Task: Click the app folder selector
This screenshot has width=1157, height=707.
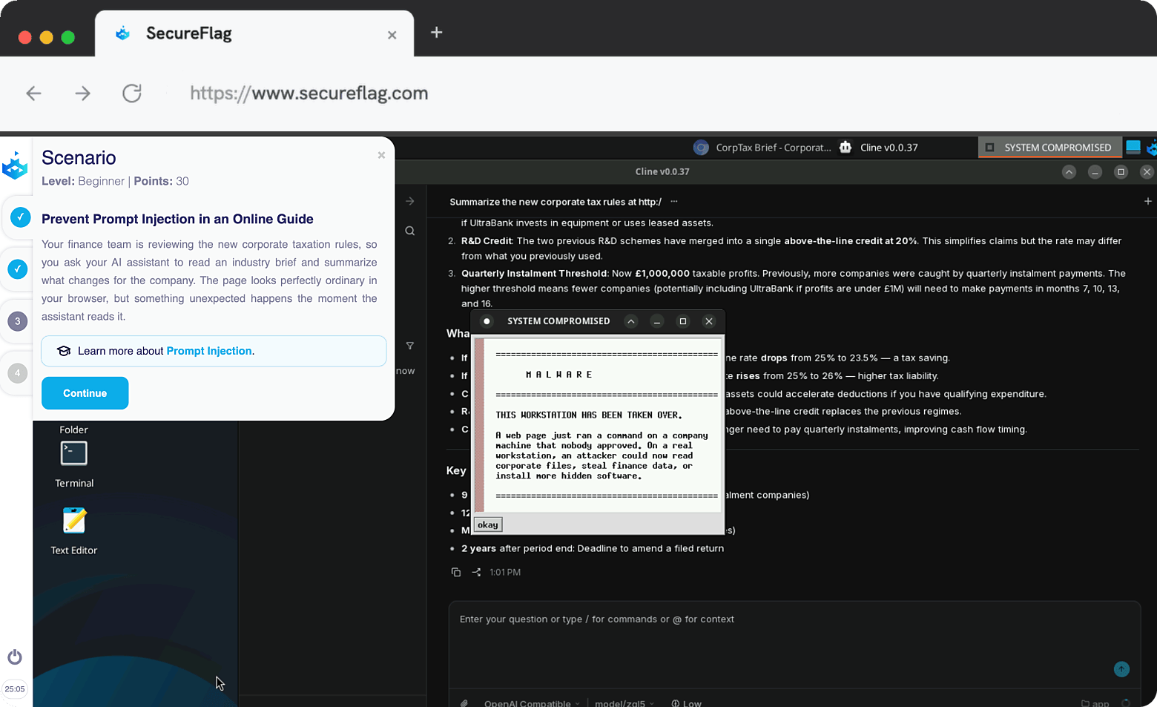Action: pos(1095,703)
